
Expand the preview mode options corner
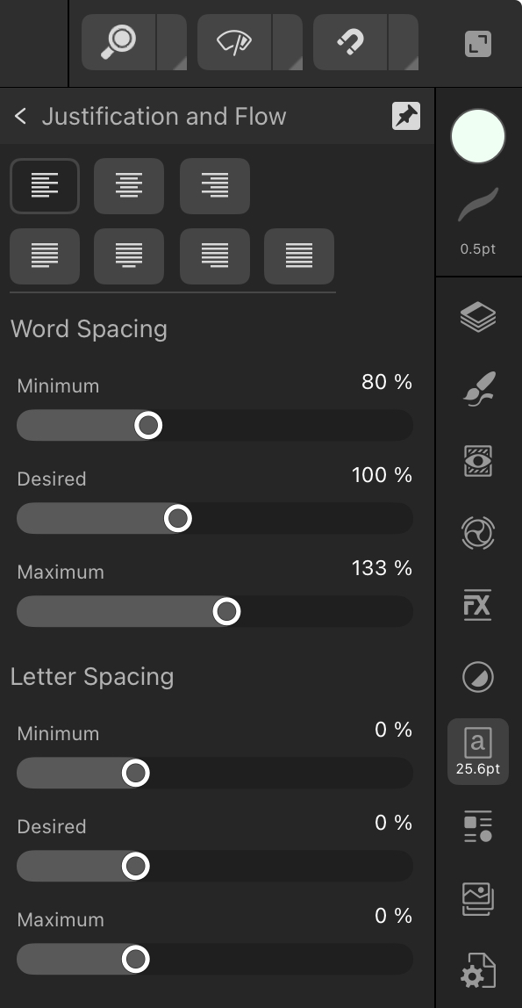(x=288, y=42)
